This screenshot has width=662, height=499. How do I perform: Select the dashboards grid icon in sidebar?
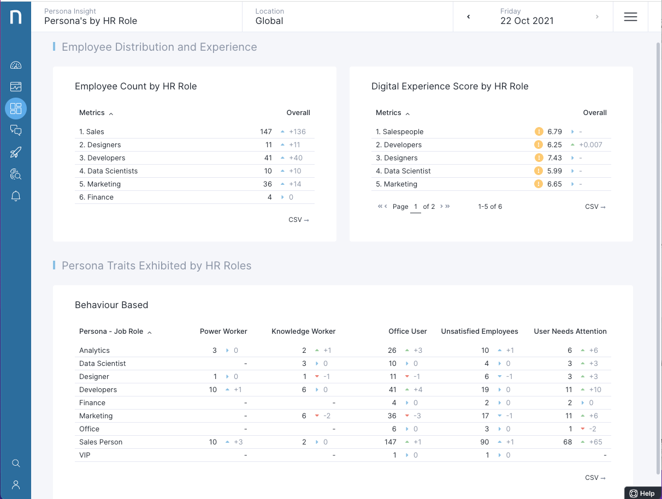[16, 109]
